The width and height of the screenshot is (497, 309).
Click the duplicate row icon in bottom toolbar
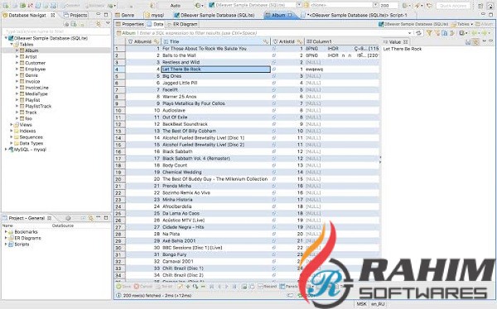pos(195,287)
